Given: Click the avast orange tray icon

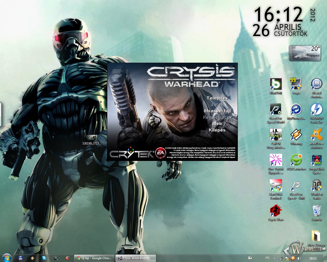Looking at the screenshot, I should click(x=293, y=258).
